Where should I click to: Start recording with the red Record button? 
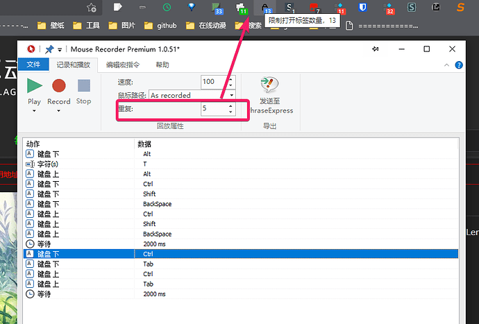pyautogui.click(x=59, y=86)
